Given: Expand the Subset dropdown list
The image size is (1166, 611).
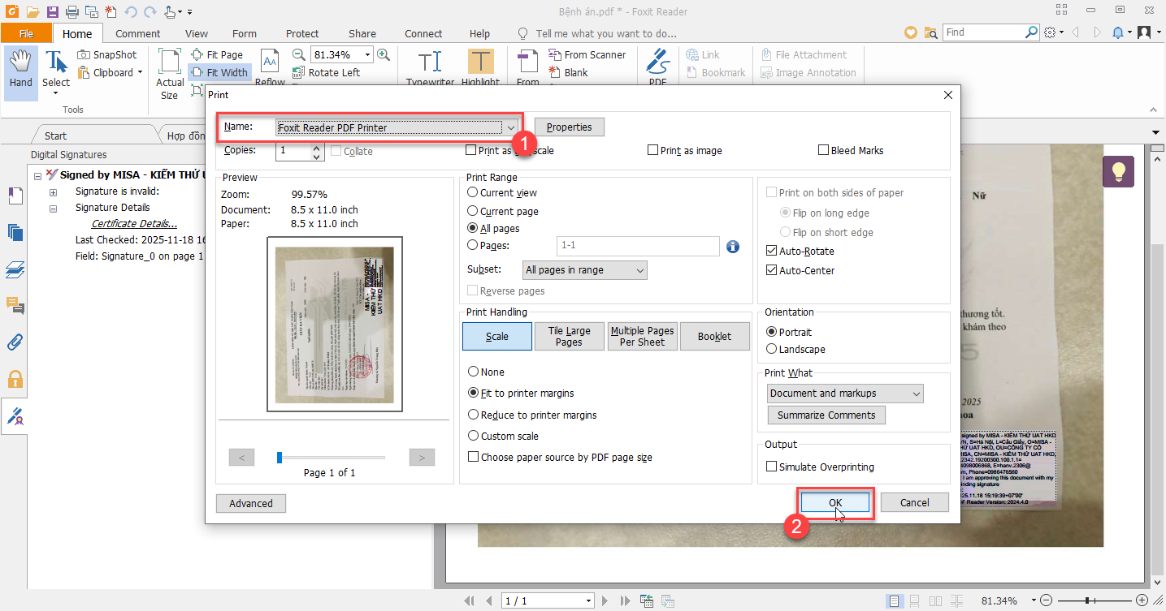Looking at the screenshot, I should coord(583,270).
